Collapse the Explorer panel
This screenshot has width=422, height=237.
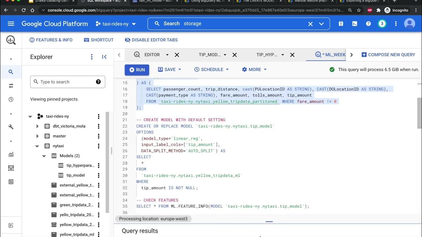(104, 57)
